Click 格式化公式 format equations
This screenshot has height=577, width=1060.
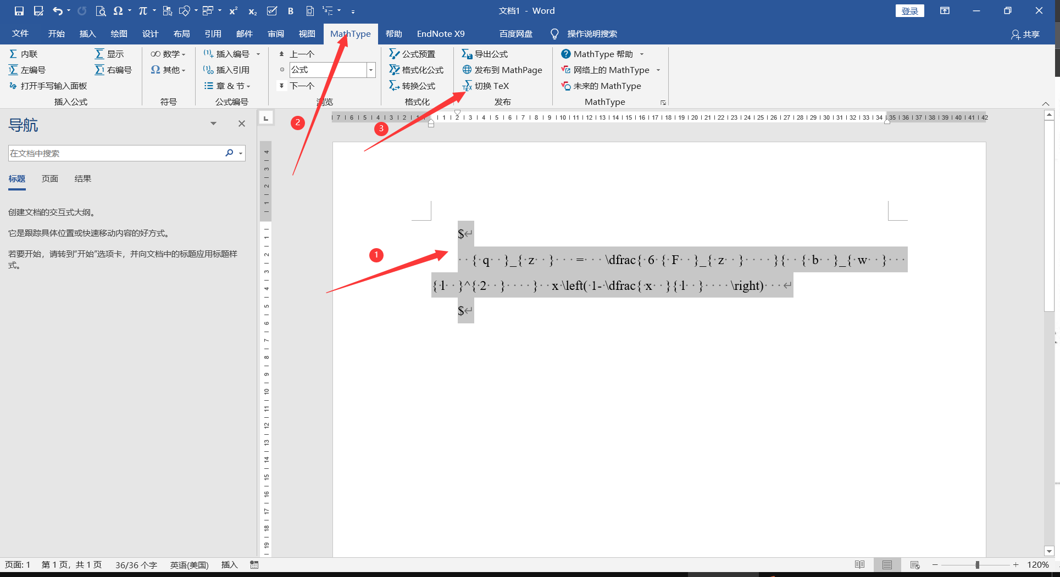417,70
